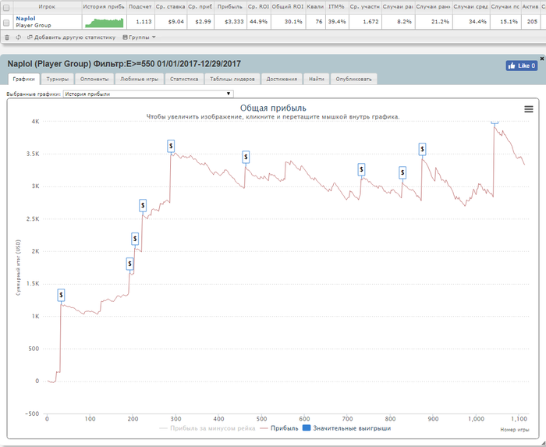Click the $ marker near 1.7K profit
Viewport: 546px width, 447px height.
point(129,264)
